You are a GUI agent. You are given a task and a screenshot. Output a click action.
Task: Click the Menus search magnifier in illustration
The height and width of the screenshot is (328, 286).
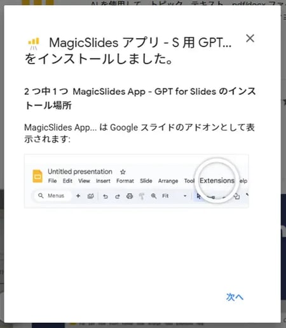click(41, 196)
